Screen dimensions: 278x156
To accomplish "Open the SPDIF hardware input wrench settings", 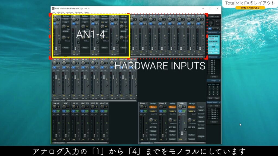I will coord(165,42).
